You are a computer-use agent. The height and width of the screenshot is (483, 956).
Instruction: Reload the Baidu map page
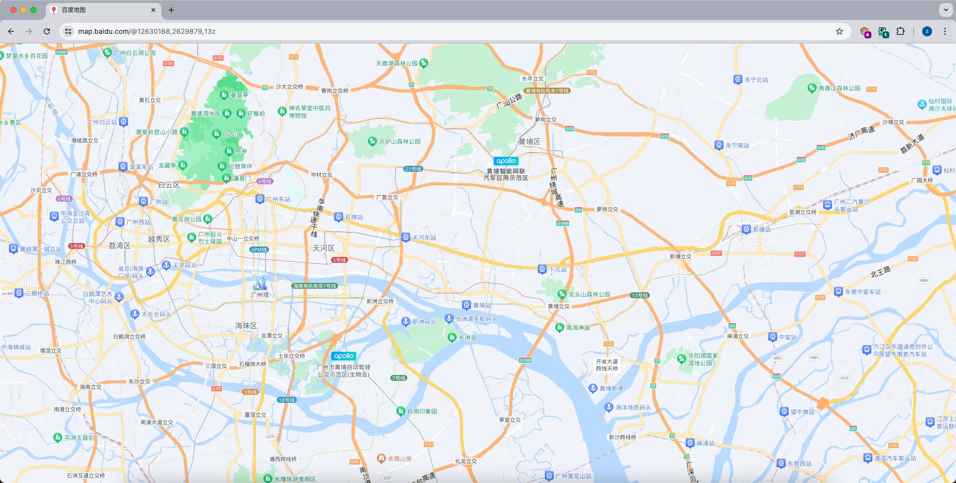[x=47, y=31]
